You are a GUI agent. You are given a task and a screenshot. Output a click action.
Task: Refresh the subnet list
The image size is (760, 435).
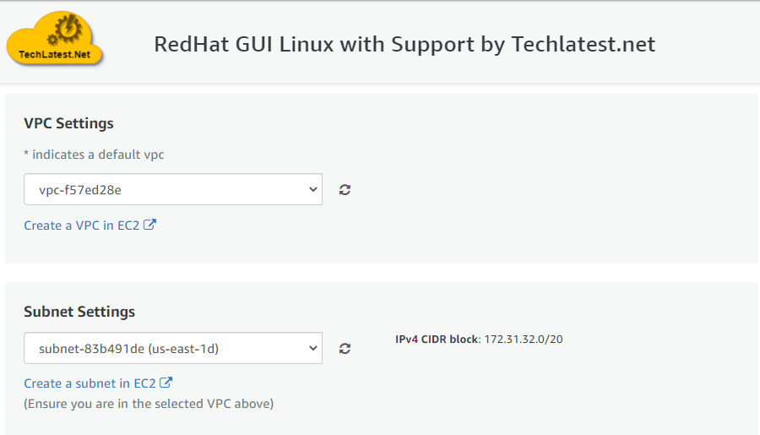345,348
